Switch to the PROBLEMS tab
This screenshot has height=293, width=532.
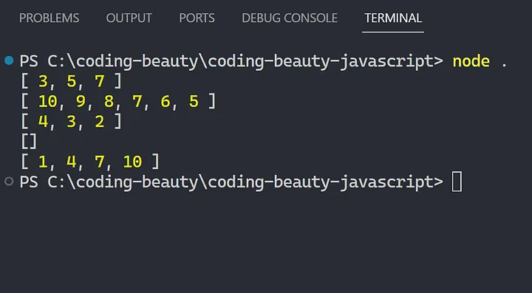[50, 18]
